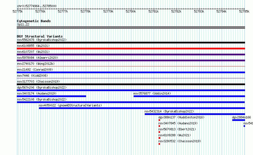Click the nsv3177703 (Chaisson2019) label
The height and width of the screenshot is (155, 253).
[x=38, y=81]
